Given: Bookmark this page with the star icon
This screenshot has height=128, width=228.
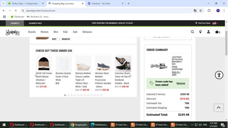Looking at the screenshot, I should (x=201, y=11).
